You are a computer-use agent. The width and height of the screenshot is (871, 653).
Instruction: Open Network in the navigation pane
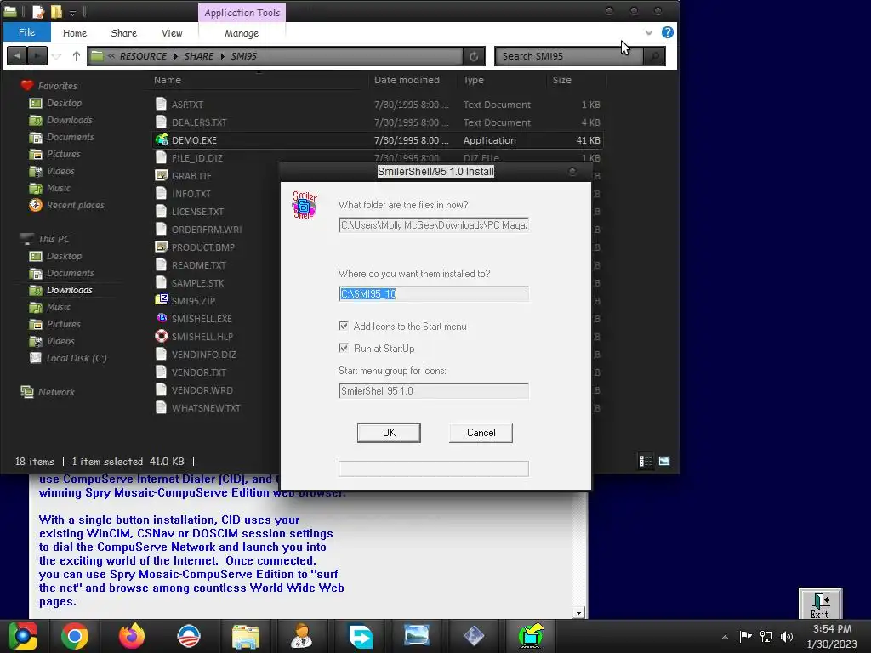click(56, 391)
